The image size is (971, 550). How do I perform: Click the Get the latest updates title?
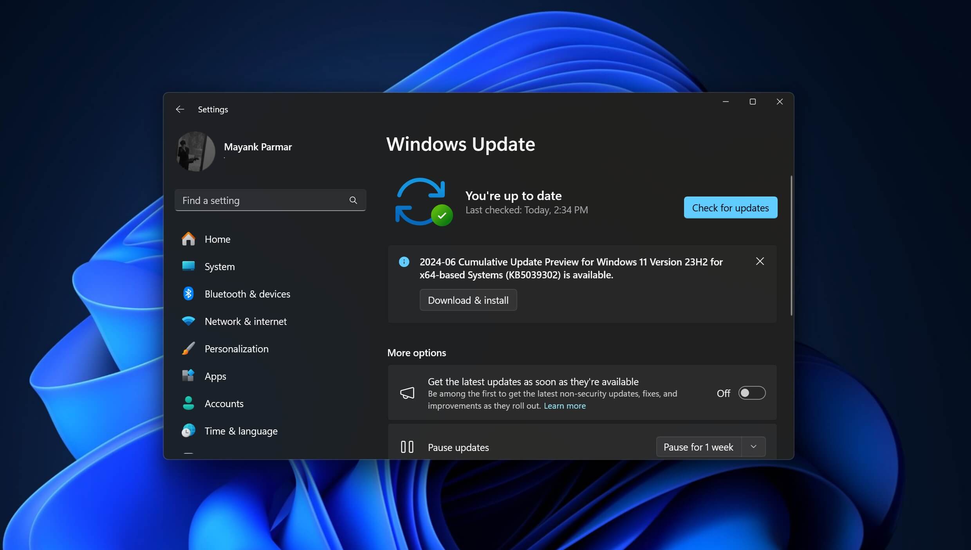pyautogui.click(x=533, y=382)
